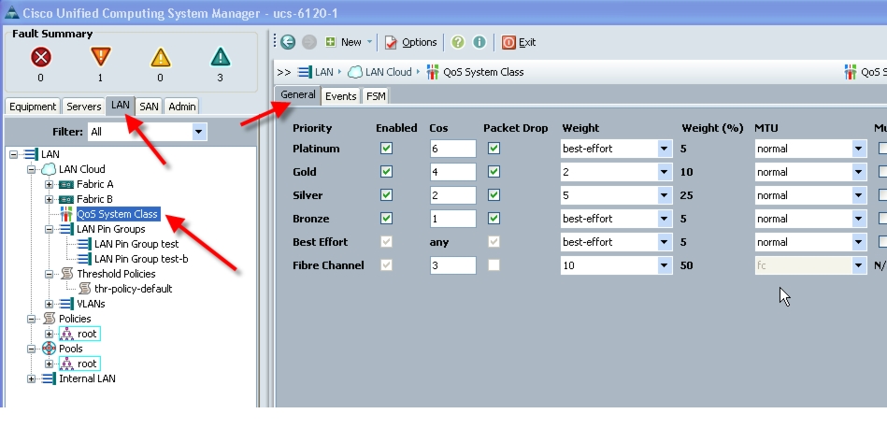Click the LAN Pin Group test icon

click(84, 244)
